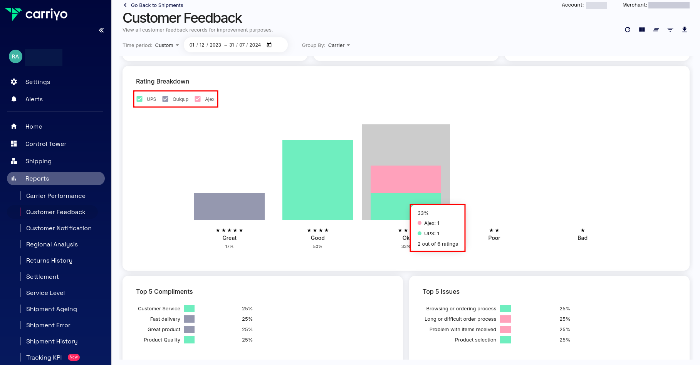Select Customer Feedback report
700x365 pixels.
tap(56, 212)
